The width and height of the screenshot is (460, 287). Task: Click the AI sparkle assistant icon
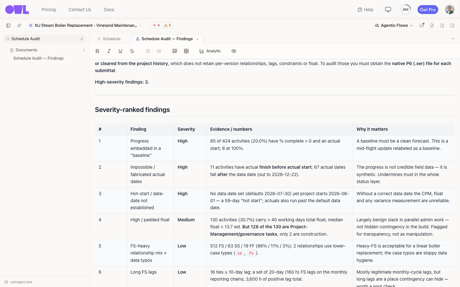(19, 26)
